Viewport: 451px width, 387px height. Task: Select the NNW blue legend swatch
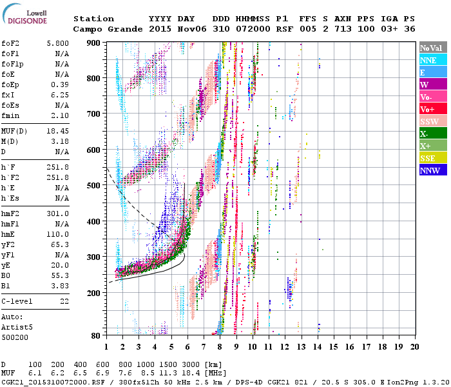[x=433, y=170]
